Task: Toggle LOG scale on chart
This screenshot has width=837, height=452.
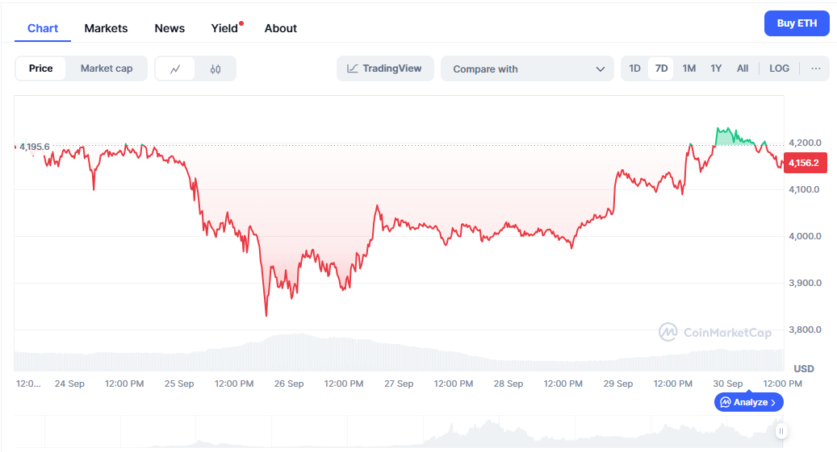Action: 779,68
